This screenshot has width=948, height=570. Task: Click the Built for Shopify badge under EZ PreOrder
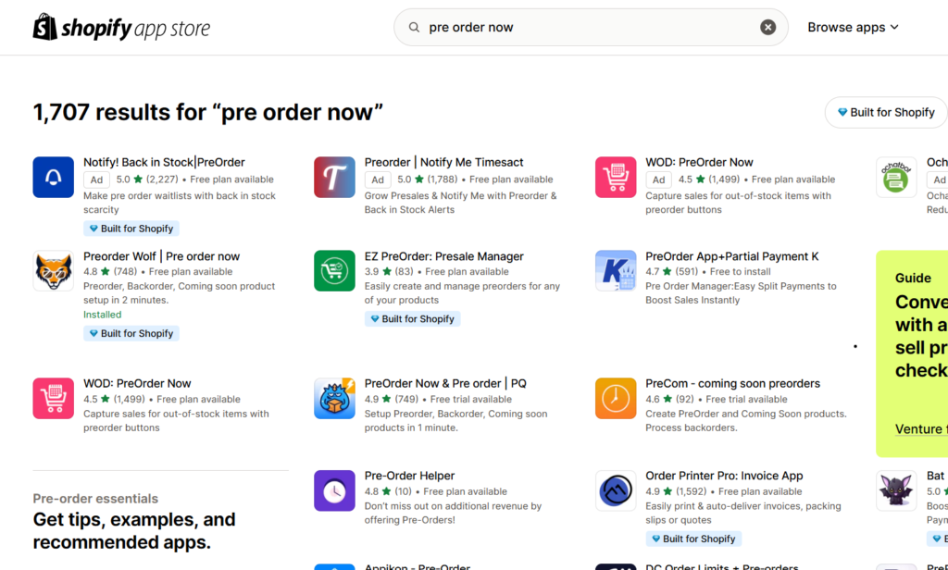(412, 318)
